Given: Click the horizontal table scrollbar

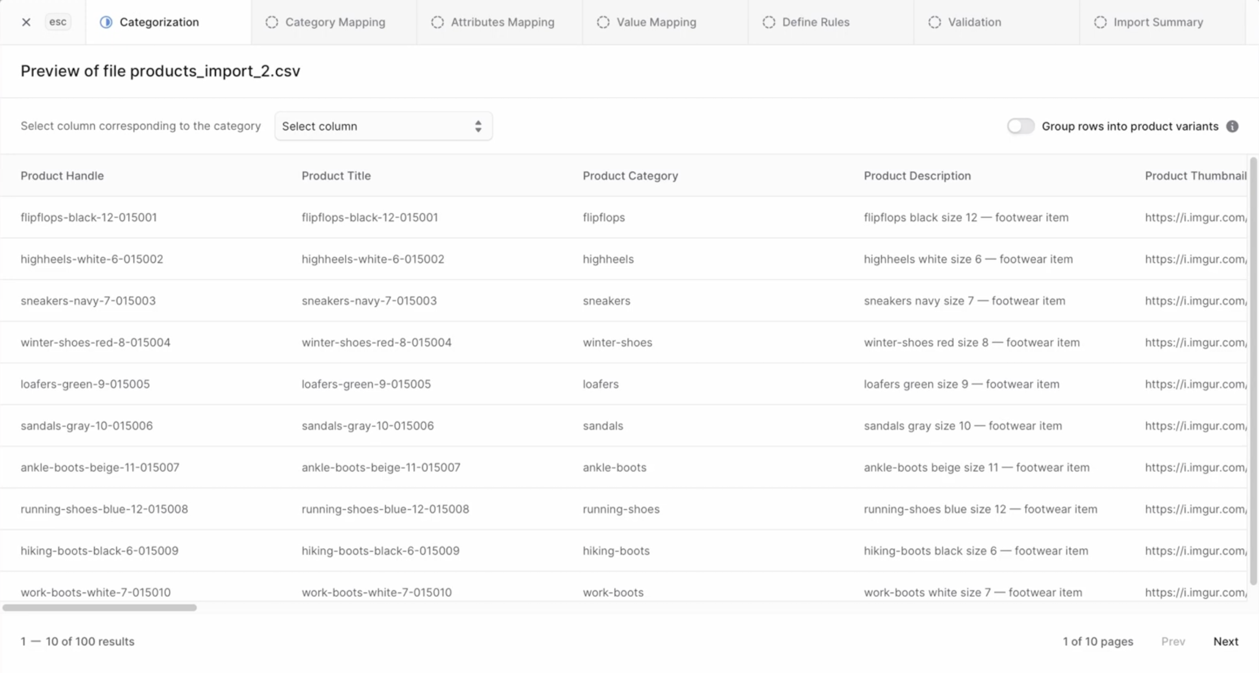Looking at the screenshot, I should pyautogui.click(x=100, y=607).
